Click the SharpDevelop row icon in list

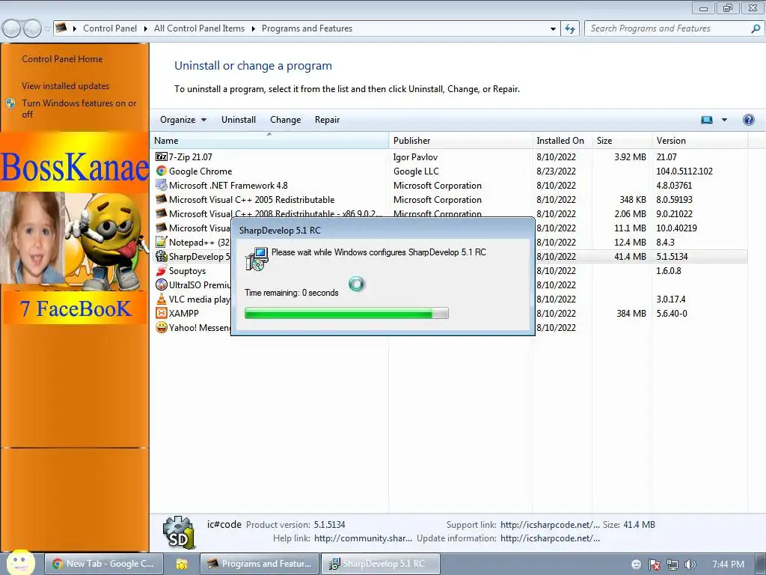pyautogui.click(x=162, y=256)
